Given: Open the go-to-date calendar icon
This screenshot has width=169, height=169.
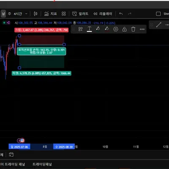Looking at the screenshot, I should (x=11, y=155).
